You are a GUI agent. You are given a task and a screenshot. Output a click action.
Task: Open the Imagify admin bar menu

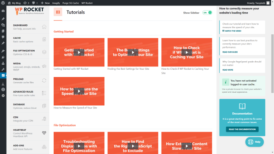[x=56, y=3]
